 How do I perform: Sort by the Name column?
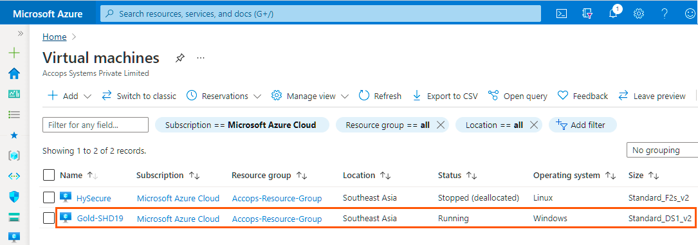point(78,175)
